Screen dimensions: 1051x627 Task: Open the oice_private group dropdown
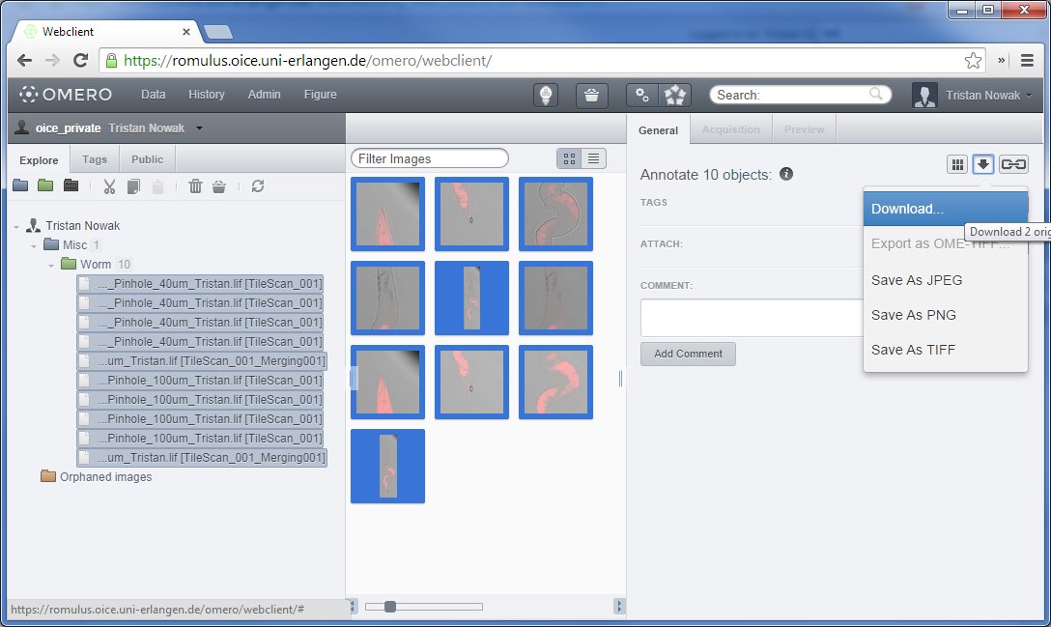[x=198, y=128]
